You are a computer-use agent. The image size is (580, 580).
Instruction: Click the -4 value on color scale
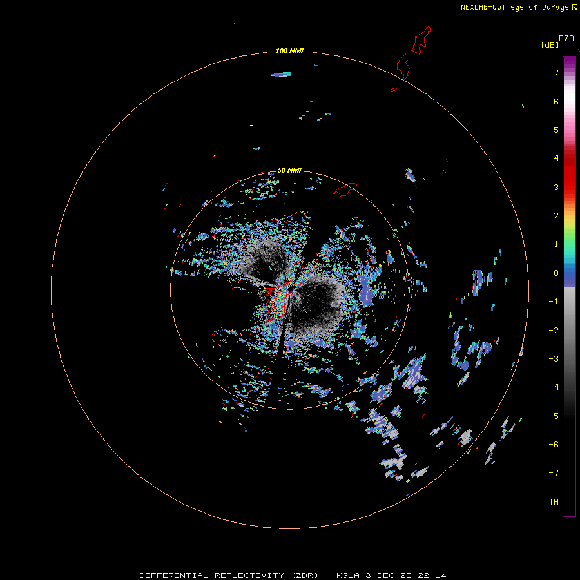554,387
